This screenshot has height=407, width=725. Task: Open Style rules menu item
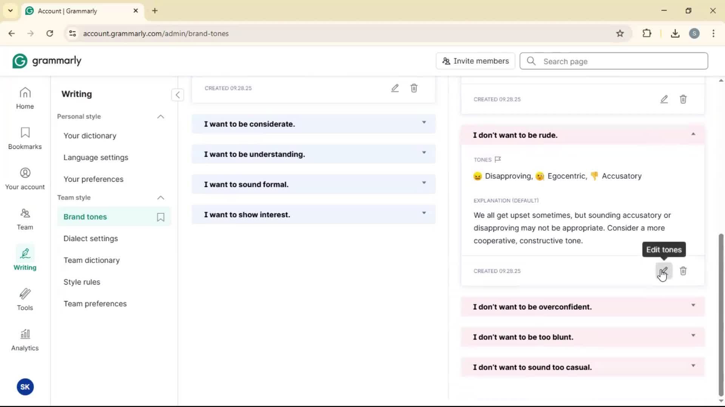pyautogui.click(x=82, y=282)
